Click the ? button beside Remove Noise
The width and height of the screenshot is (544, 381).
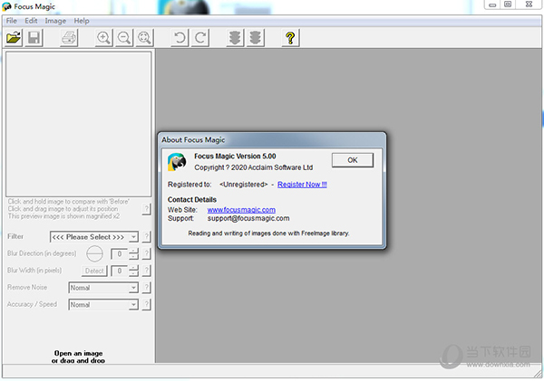146,288
